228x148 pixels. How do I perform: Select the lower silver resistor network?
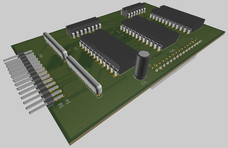click(x=84, y=74)
